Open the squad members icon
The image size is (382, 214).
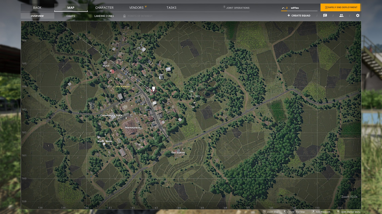341,15
